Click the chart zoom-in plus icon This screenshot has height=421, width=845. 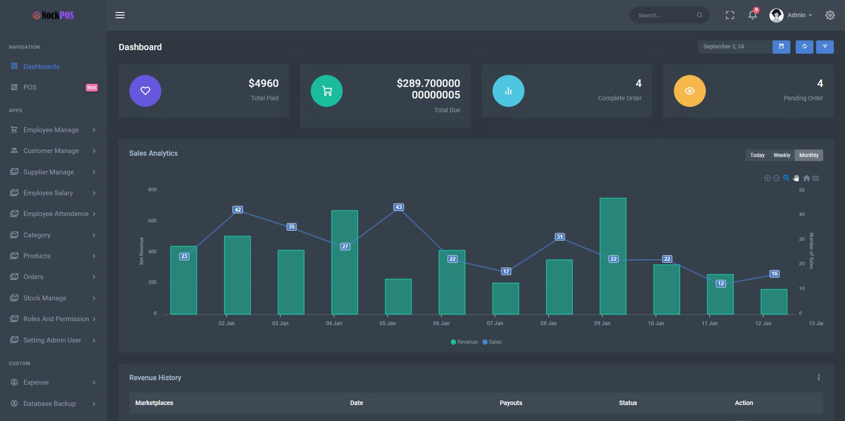coord(767,178)
